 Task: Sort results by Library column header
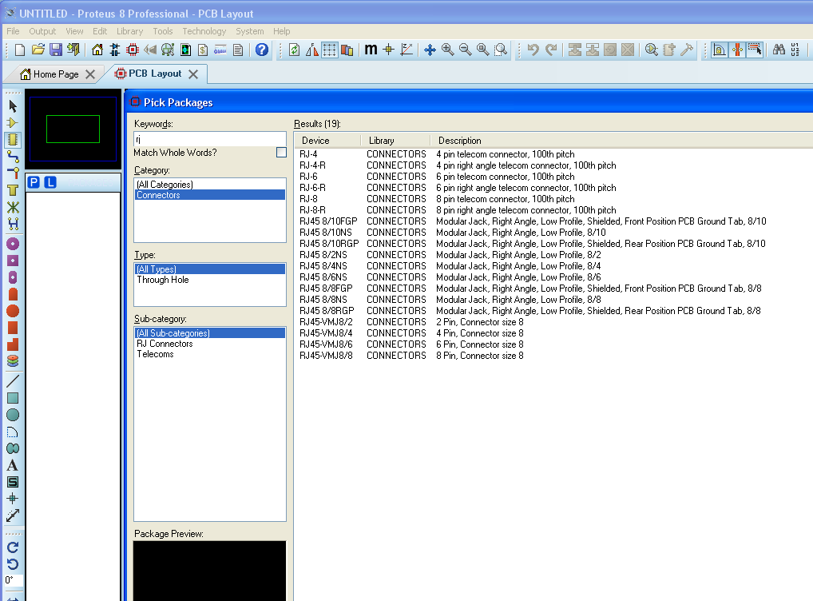(395, 141)
